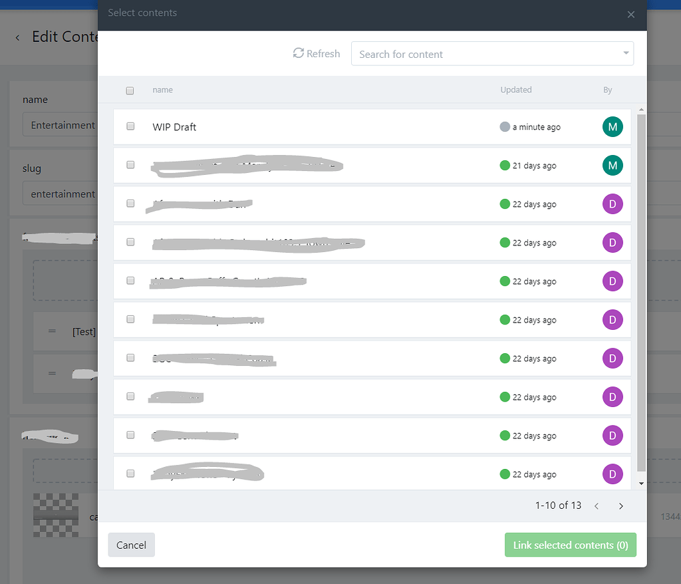Click the gray status dot beside WIP Draft
Viewport: 681px width, 584px height.
(505, 126)
